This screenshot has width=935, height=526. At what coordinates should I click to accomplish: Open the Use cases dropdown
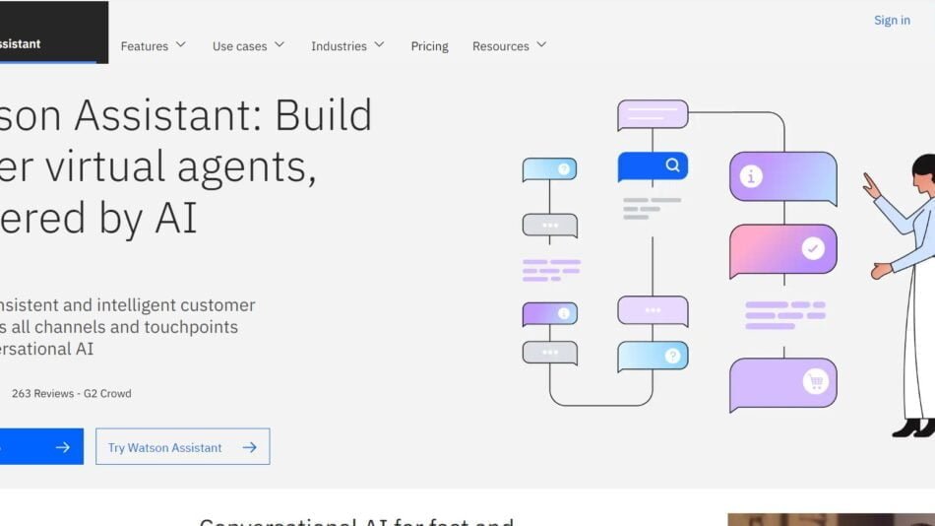click(x=248, y=45)
